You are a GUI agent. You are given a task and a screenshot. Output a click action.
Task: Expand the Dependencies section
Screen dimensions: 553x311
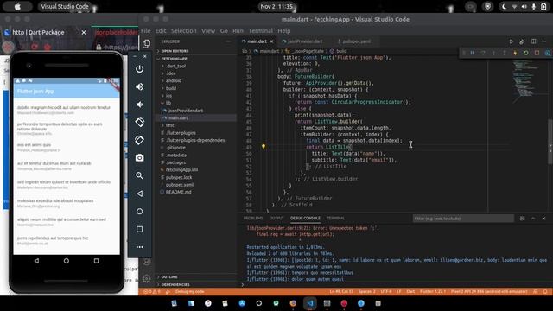175,284
